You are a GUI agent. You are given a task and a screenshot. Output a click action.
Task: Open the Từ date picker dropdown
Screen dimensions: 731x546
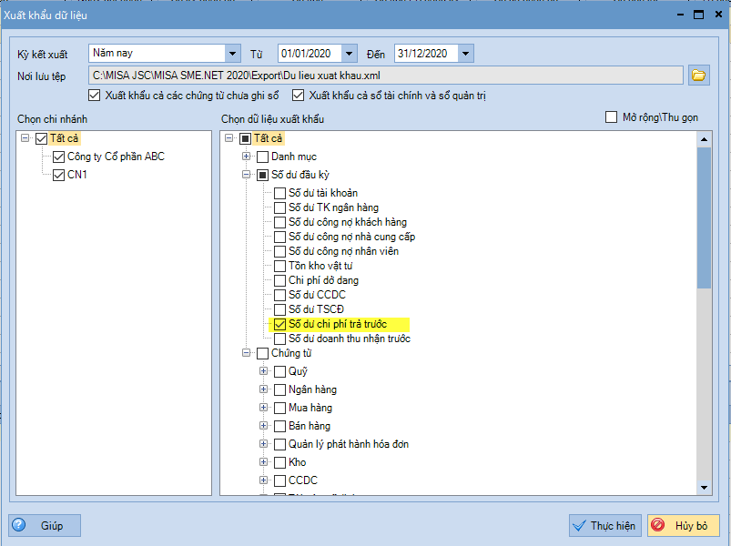pos(349,54)
